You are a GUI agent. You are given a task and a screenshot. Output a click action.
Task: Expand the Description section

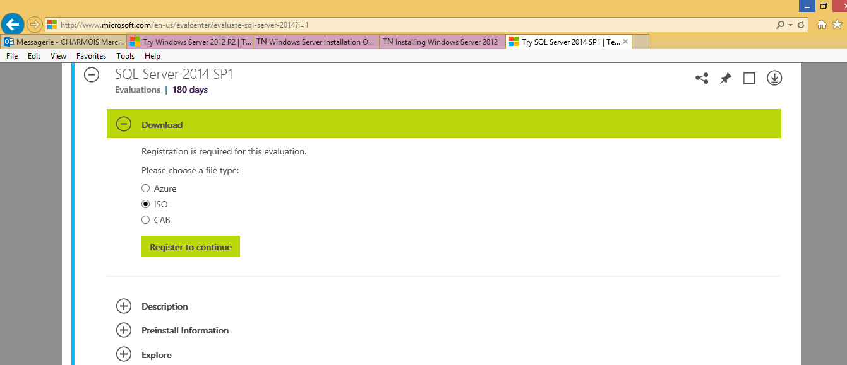(x=124, y=306)
